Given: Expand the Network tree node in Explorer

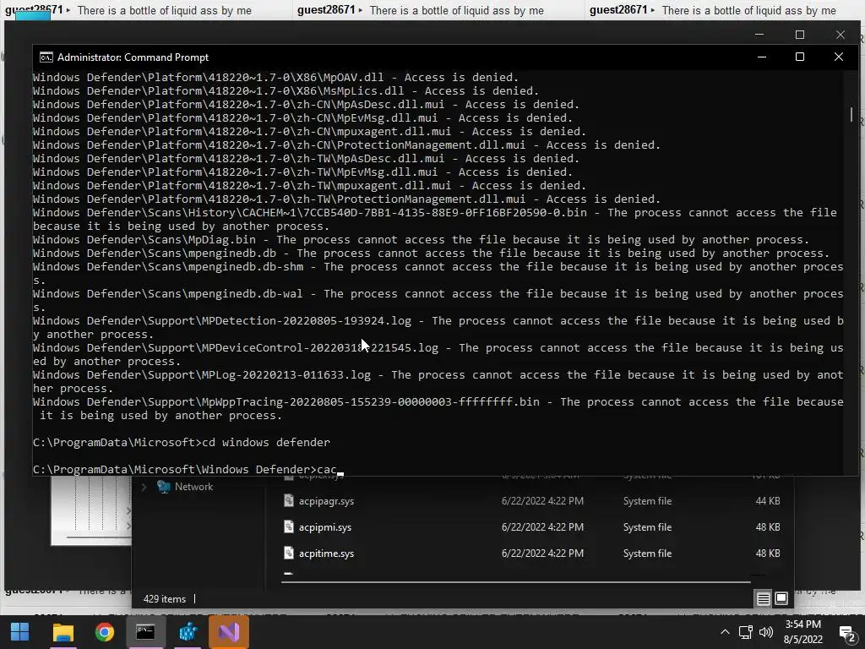Looking at the screenshot, I should pos(144,487).
